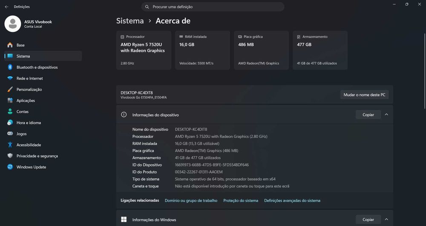The image size is (426, 226).
Task: Click Mudar o nome deste PC button
Action: (364, 94)
